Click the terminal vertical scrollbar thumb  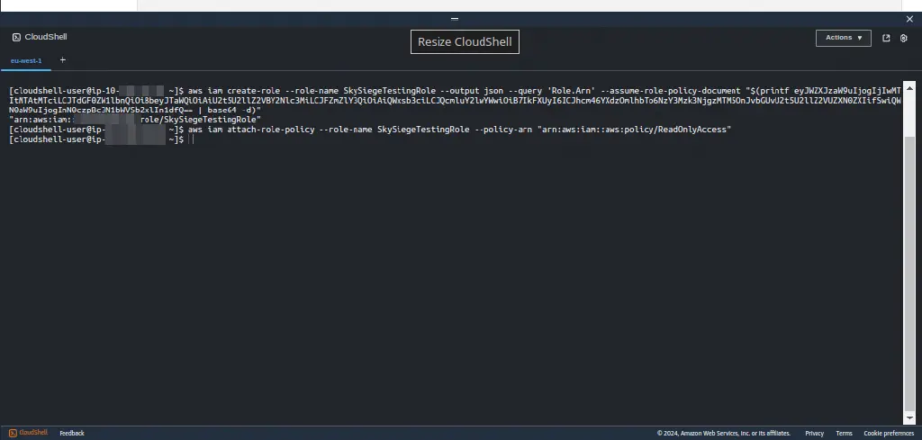point(909,274)
